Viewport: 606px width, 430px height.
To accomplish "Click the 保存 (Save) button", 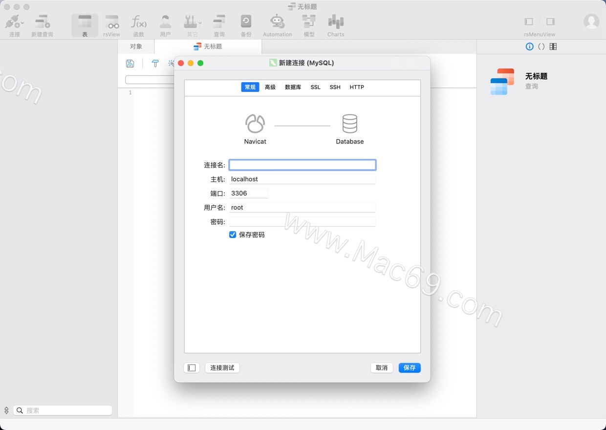I will tap(410, 368).
